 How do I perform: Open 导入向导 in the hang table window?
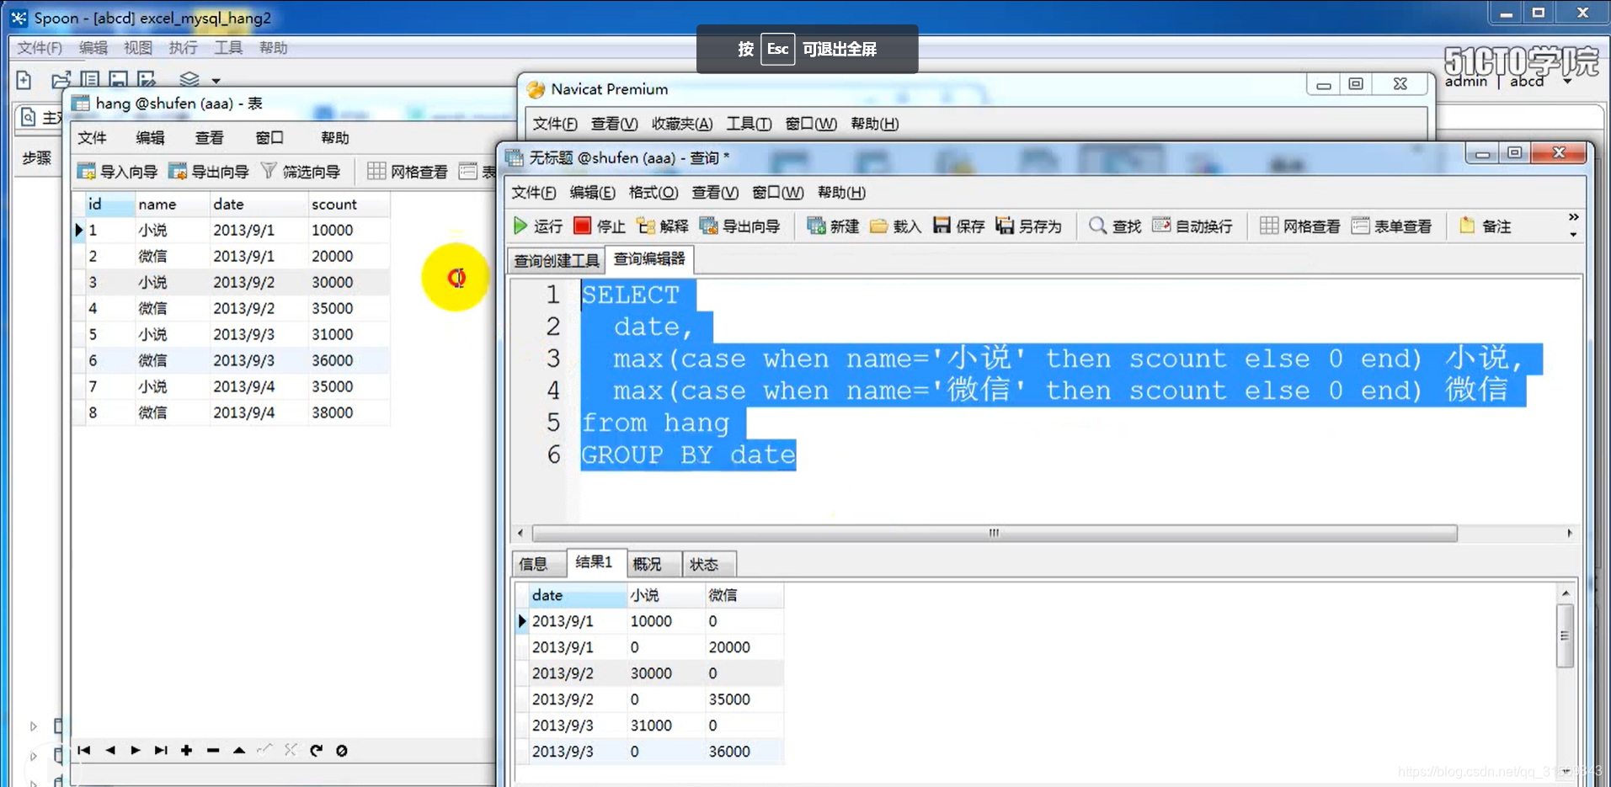click(117, 172)
